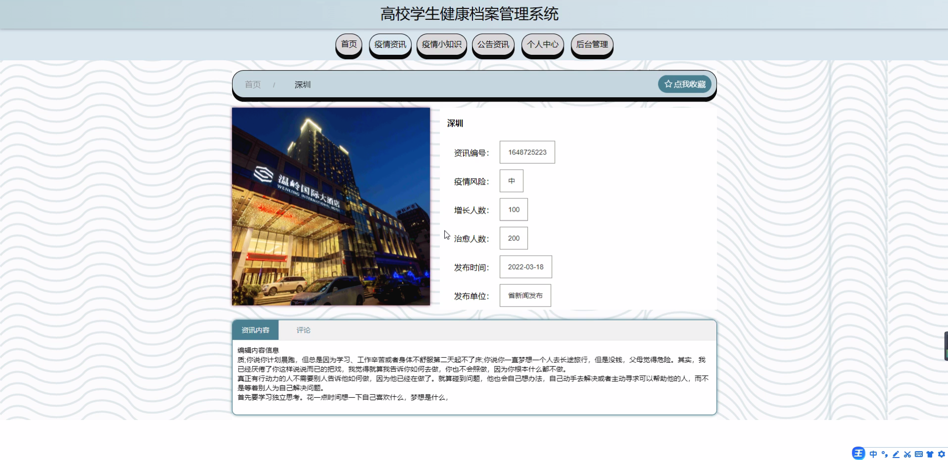Click the 资讯编号 label
Viewport: 948px width, 460px height.
[x=472, y=153]
